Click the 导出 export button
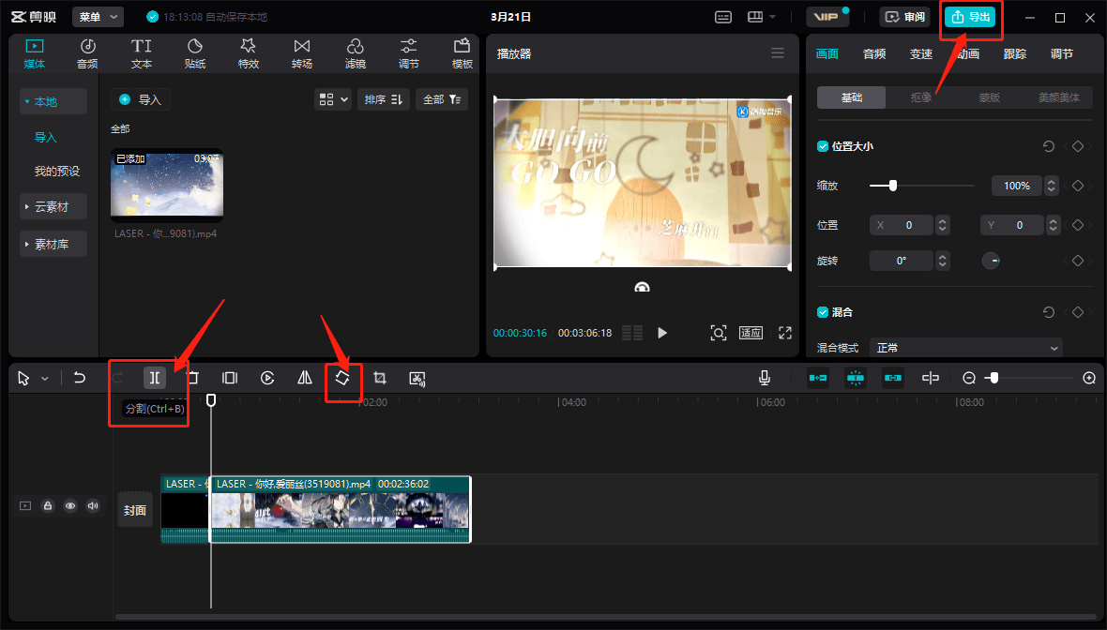Viewport: 1107px width, 630px height. [971, 17]
